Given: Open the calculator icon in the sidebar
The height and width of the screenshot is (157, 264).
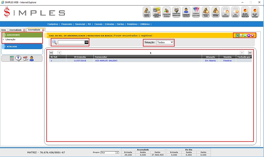Looking at the screenshot, I should 12,58.
